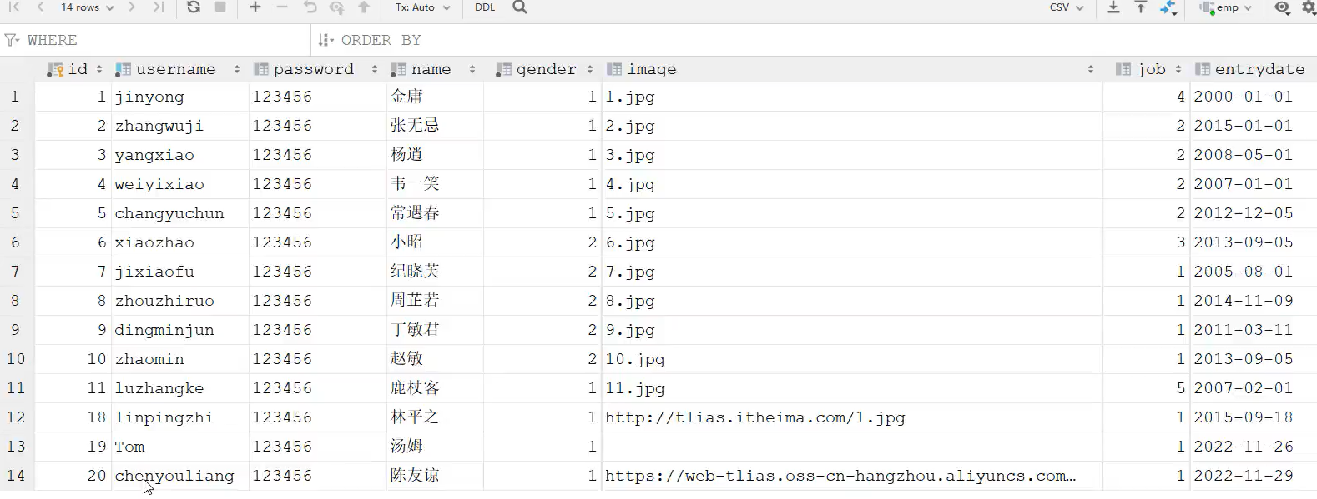Go to the first page of rows

pyautogui.click(x=14, y=7)
